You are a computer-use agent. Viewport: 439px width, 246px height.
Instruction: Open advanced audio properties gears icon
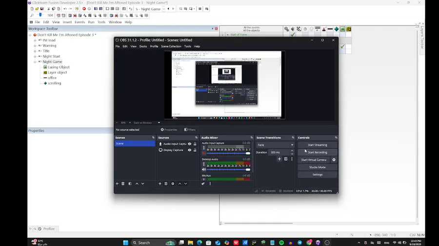tap(203, 183)
